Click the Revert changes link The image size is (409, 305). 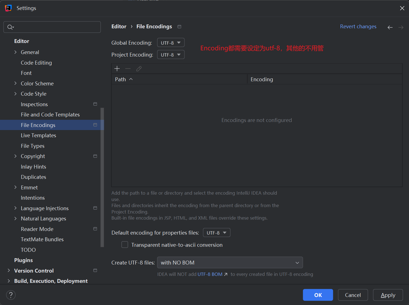click(358, 27)
